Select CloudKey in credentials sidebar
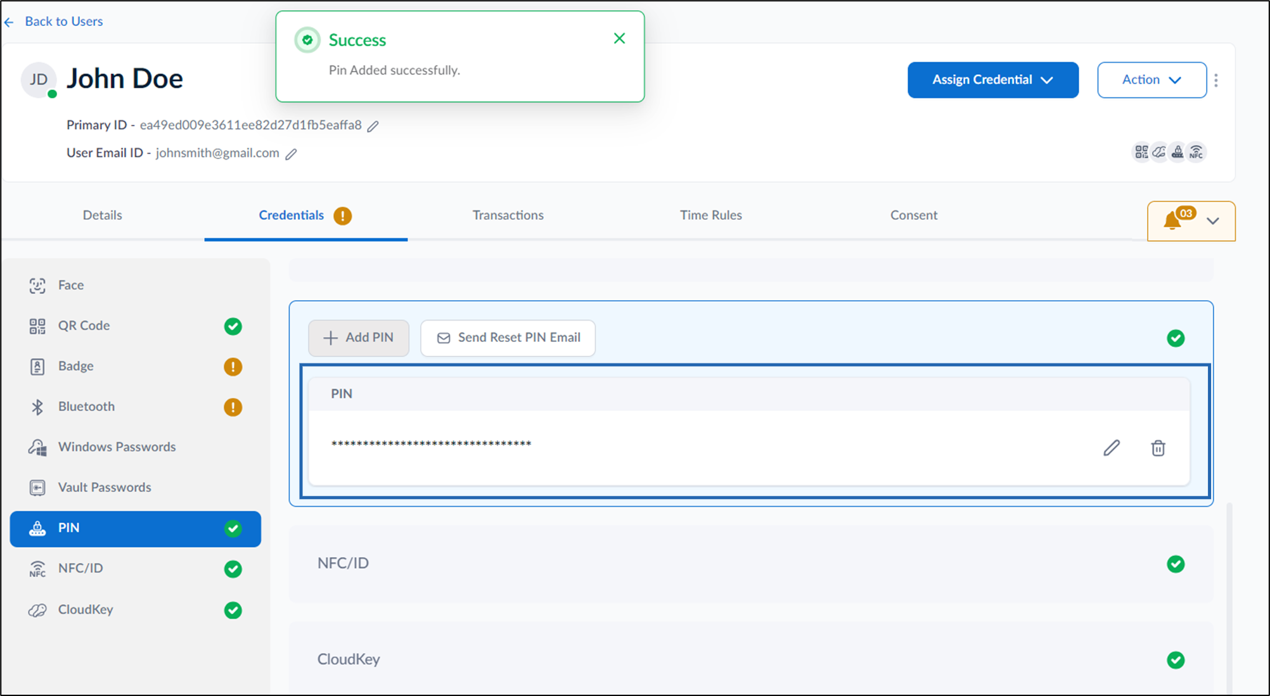The image size is (1270, 696). (135, 610)
